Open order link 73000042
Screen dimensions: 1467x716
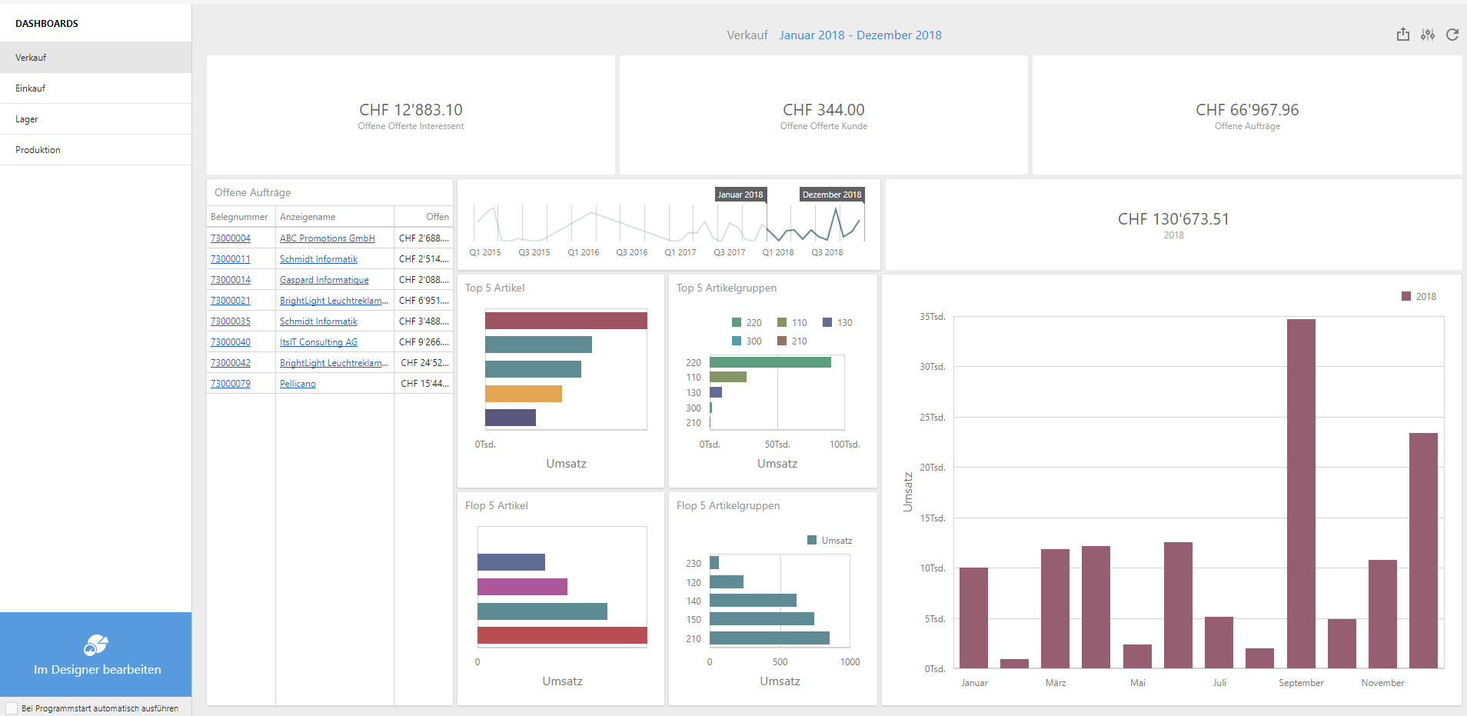[x=231, y=363]
